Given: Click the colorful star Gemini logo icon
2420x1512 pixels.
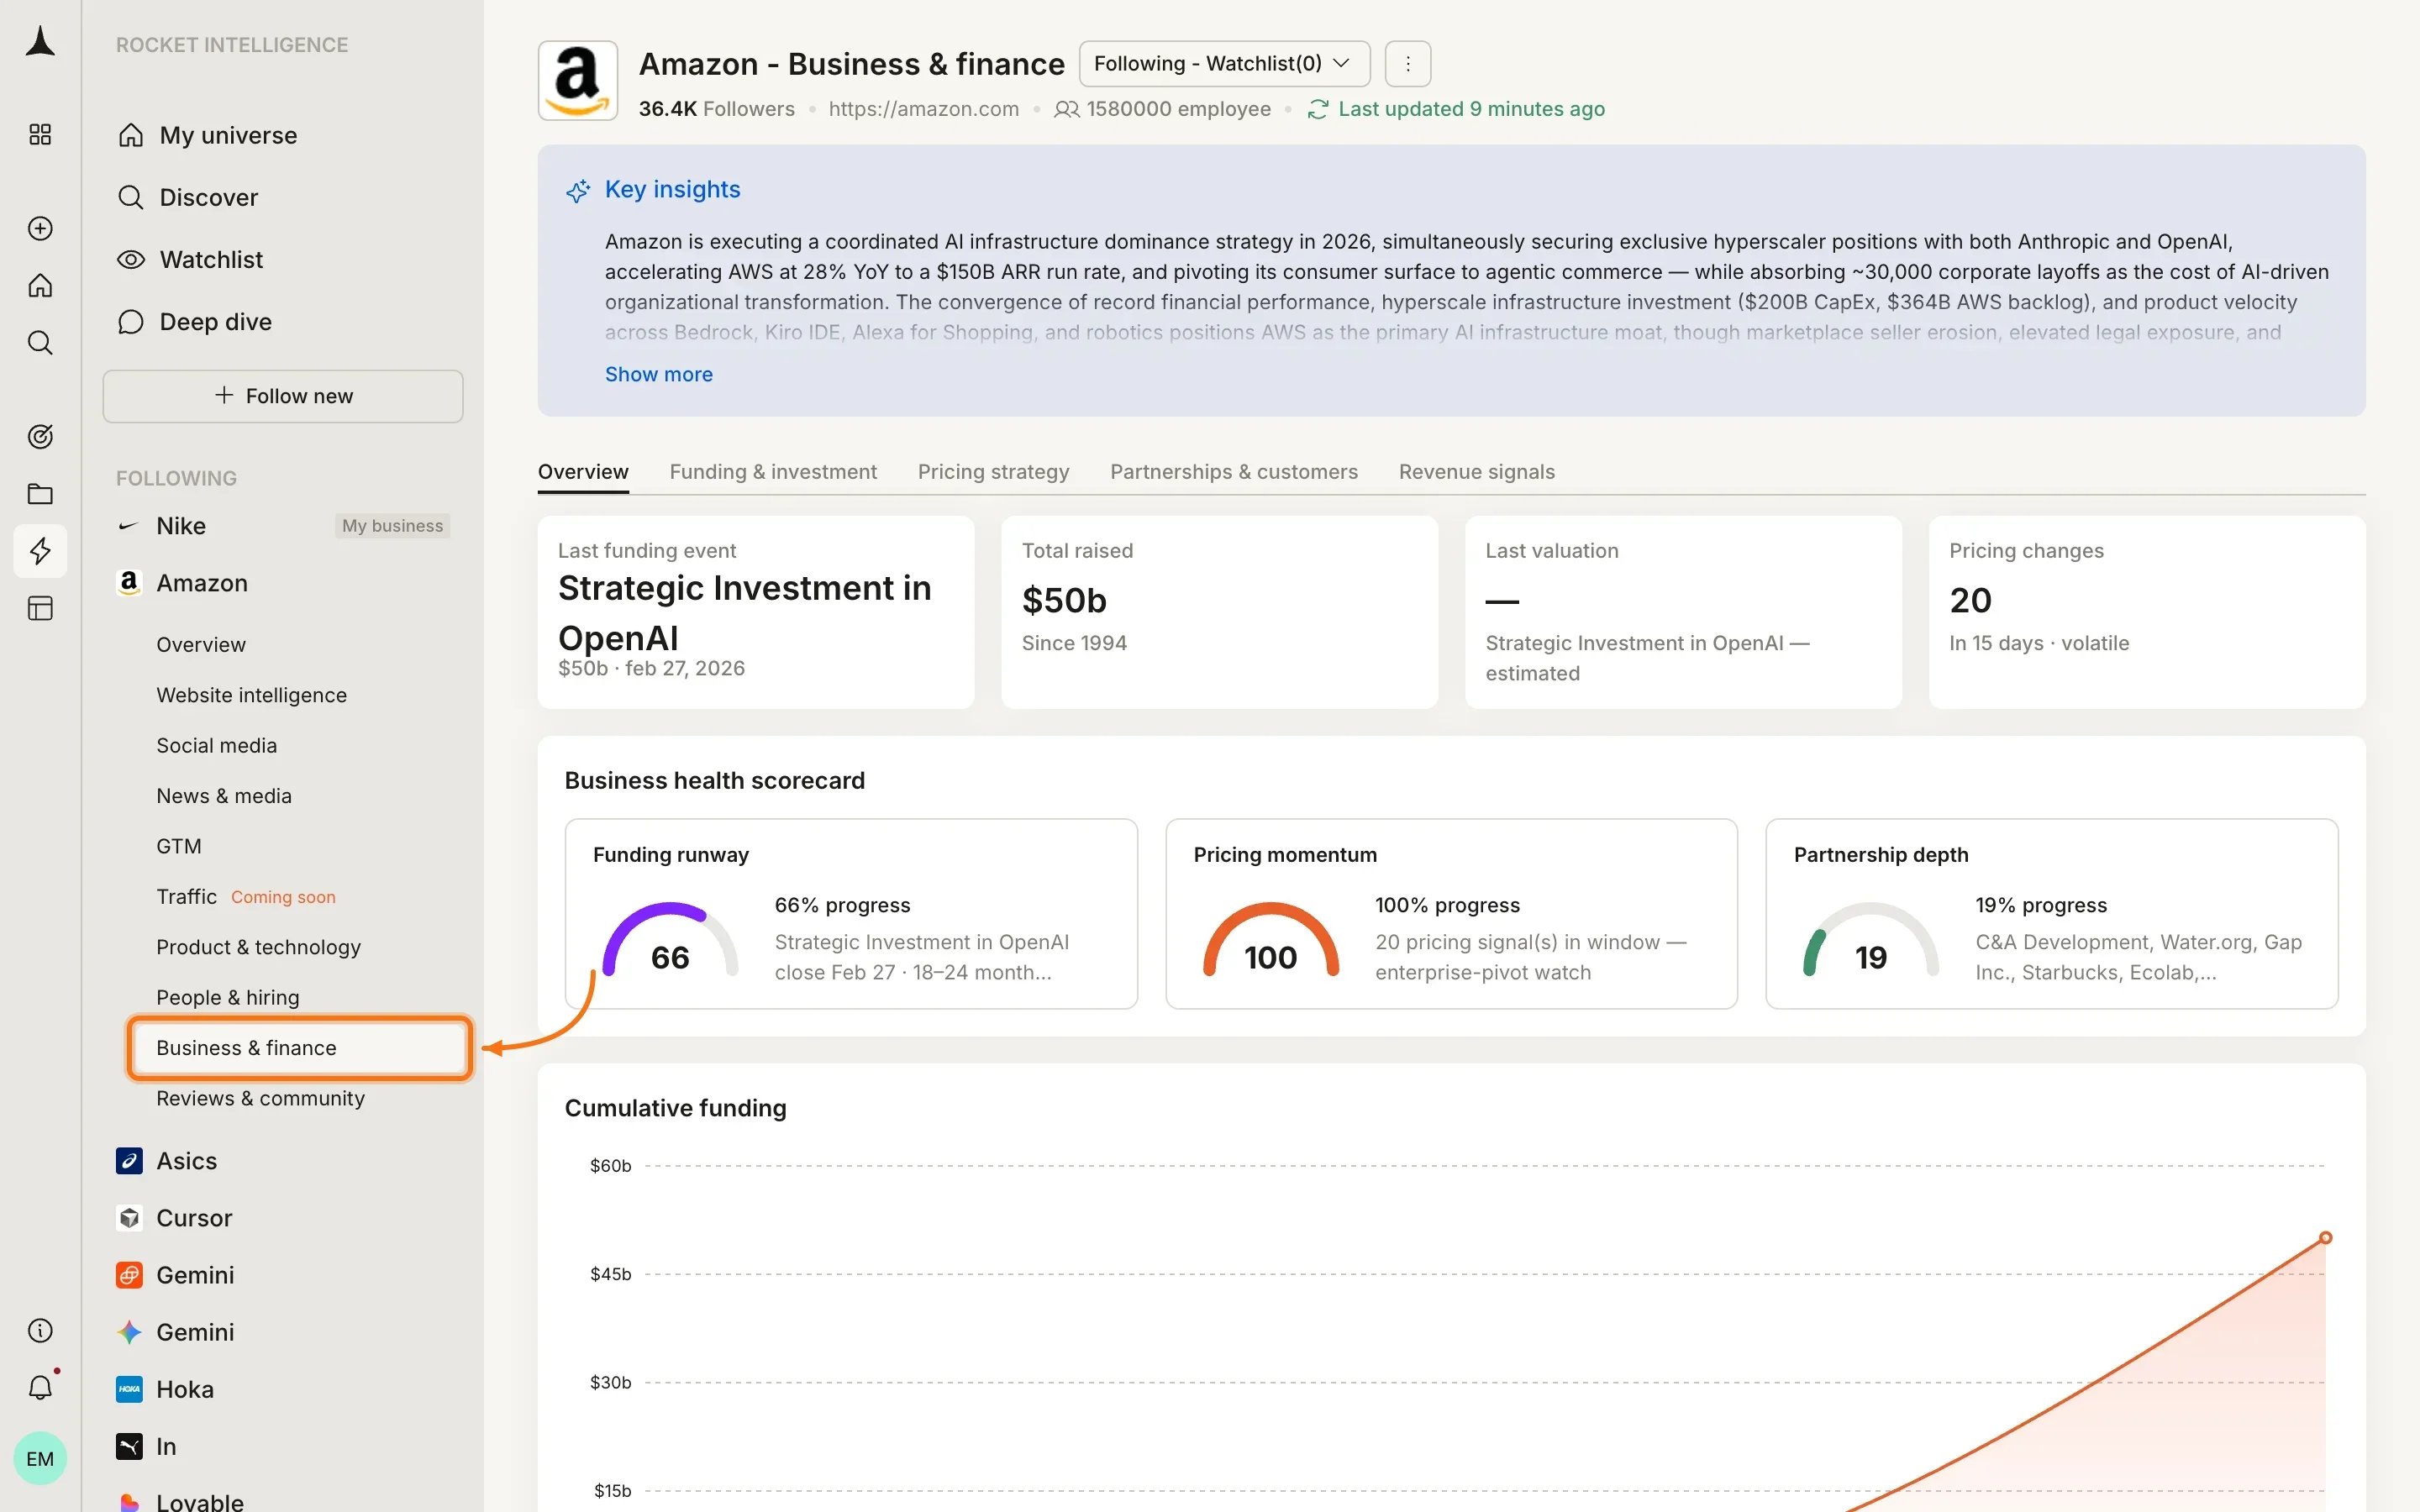Looking at the screenshot, I should coord(129,1331).
